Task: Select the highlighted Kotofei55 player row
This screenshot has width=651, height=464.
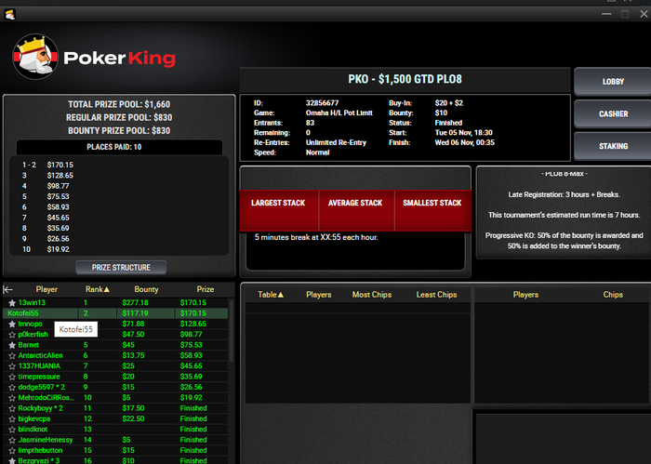Action: pos(115,313)
